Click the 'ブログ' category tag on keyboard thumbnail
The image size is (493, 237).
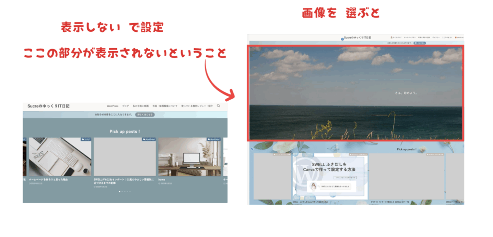86,140
